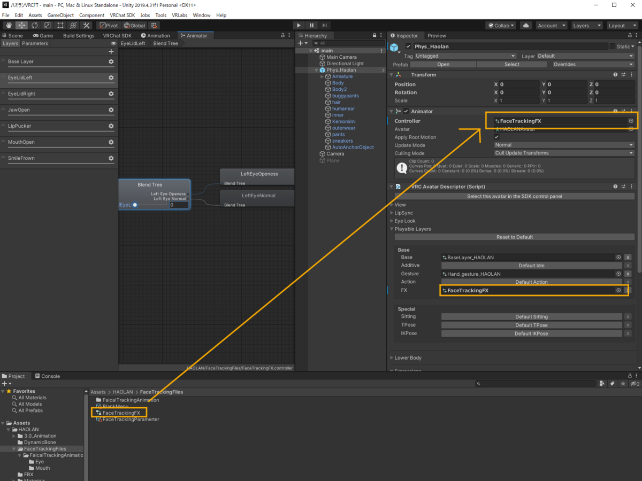Open Phys_Haolan prefab arrow in Hierarchy
The image size is (642, 481).
383,70
